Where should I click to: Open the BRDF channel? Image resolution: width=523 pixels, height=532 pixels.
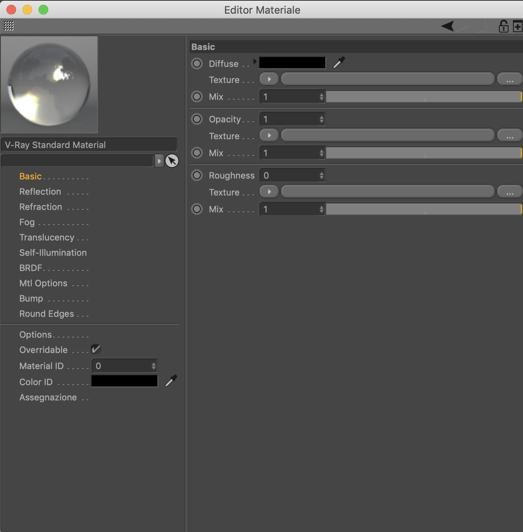pyautogui.click(x=31, y=268)
